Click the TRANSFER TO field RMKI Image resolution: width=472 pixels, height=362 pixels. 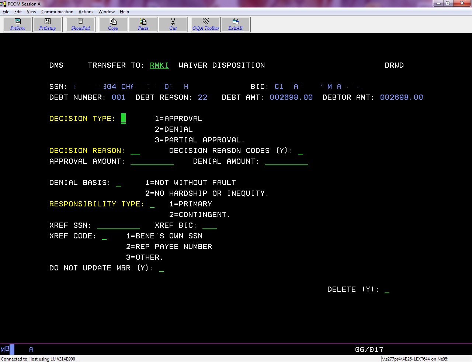coord(159,65)
